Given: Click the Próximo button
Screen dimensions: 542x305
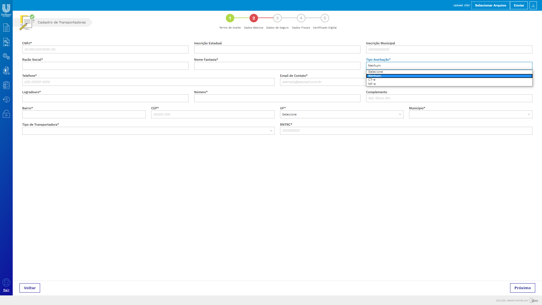Looking at the screenshot, I should click(522, 288).
